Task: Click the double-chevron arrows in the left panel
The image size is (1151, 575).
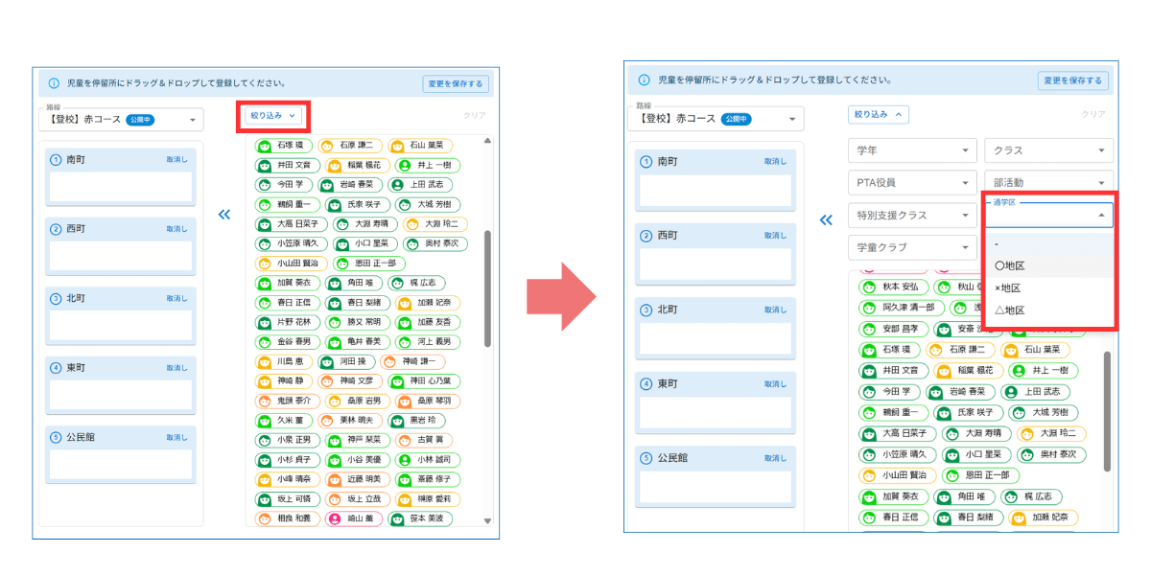Action: (224, 215)
